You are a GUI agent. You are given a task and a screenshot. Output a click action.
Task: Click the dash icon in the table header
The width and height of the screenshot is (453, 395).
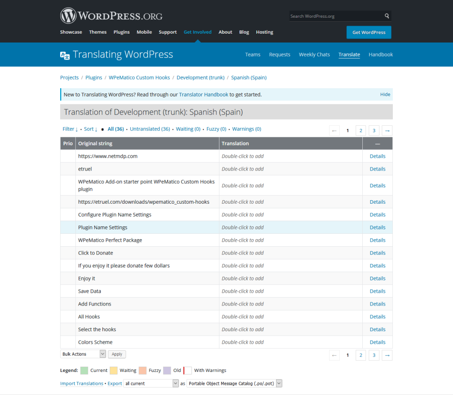click(x=377, y=144)
